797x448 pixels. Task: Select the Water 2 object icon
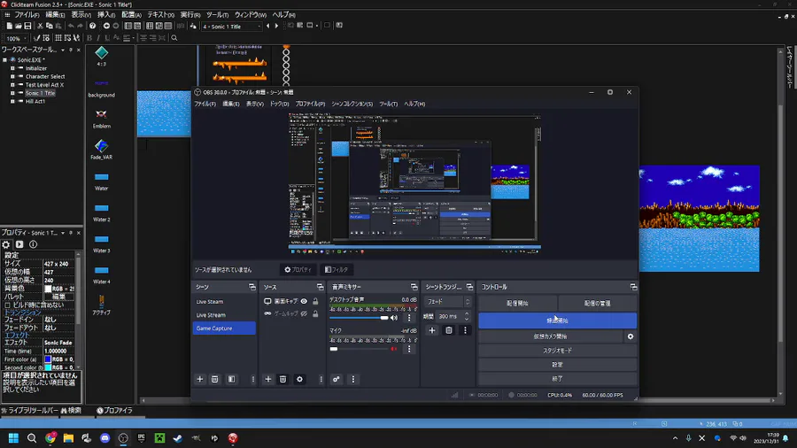tap(101, 208)
